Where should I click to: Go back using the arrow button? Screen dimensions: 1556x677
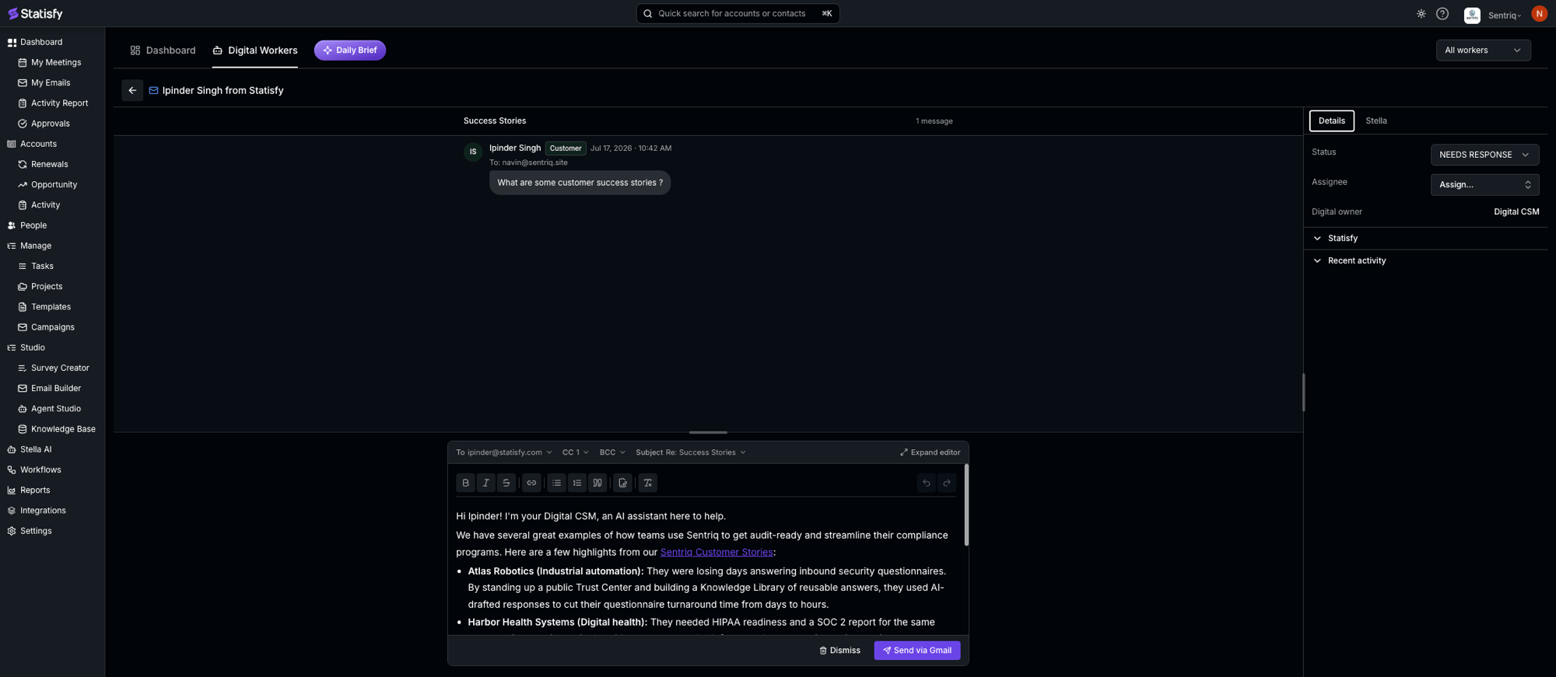(132, 90)
